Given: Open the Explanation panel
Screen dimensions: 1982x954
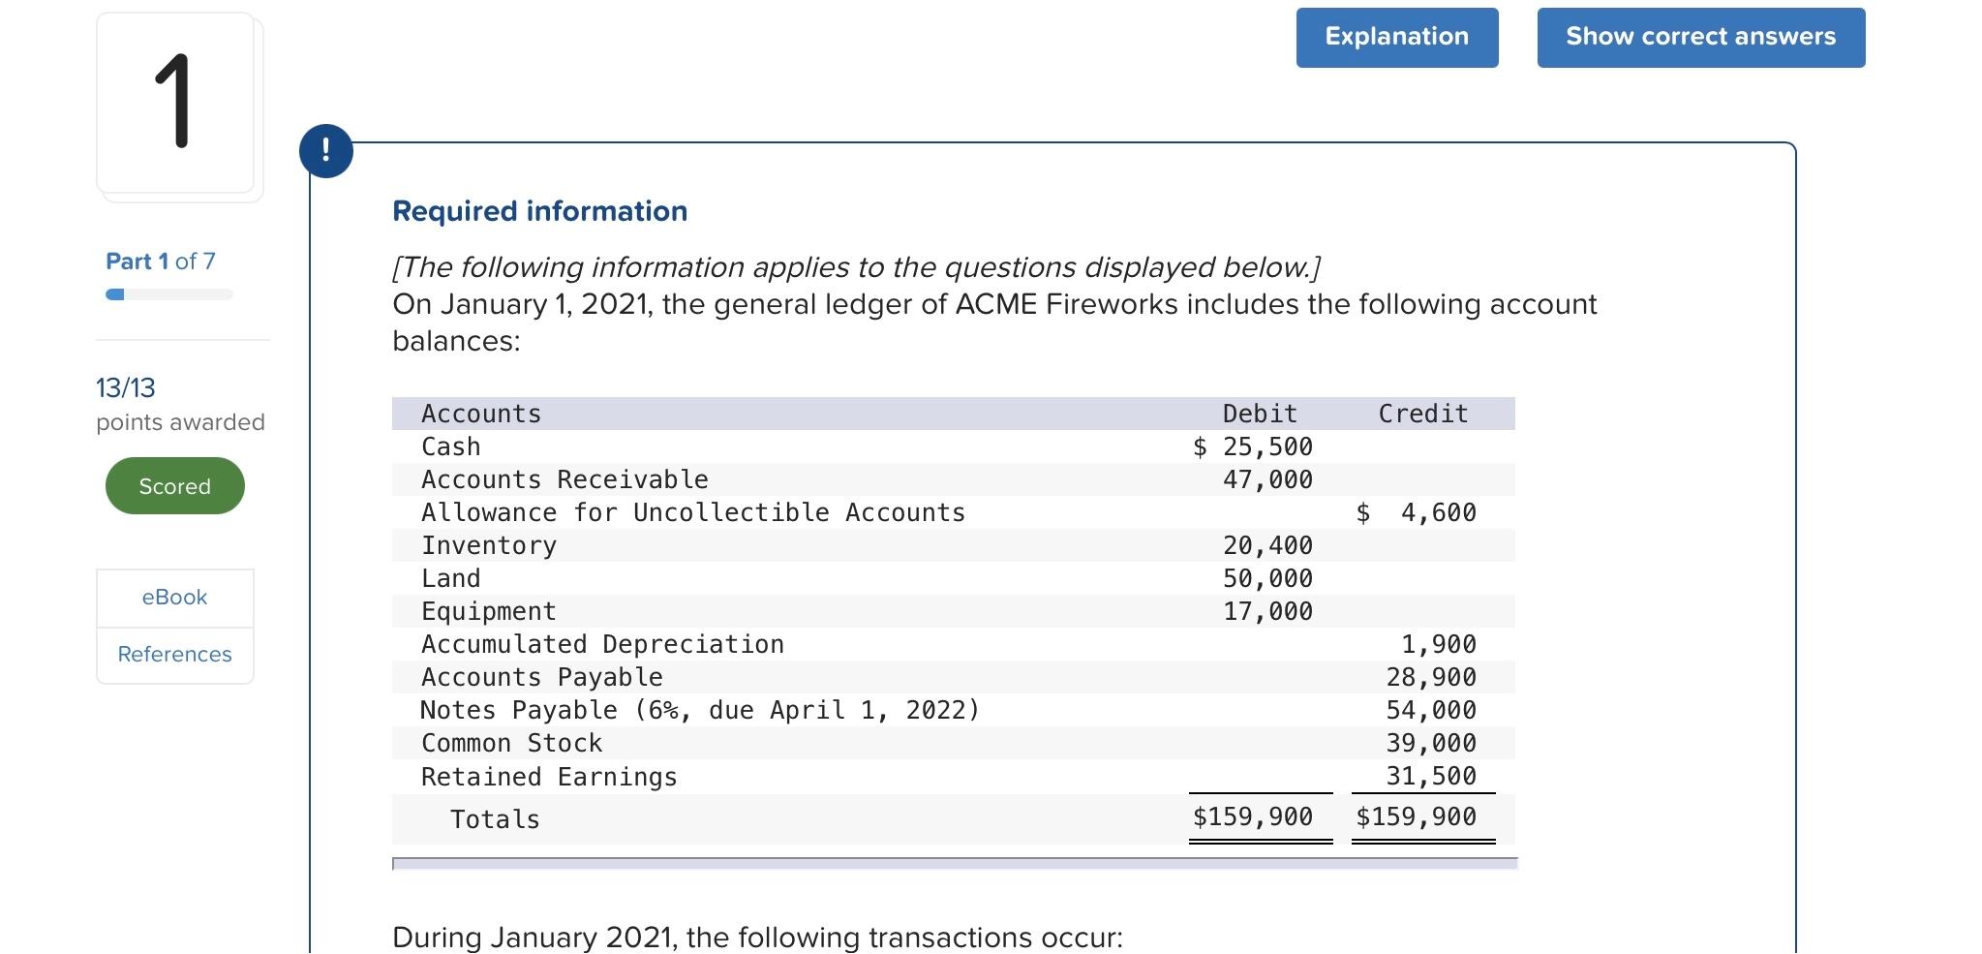Looking at the screenshot, I should [x=1395, y=37].
